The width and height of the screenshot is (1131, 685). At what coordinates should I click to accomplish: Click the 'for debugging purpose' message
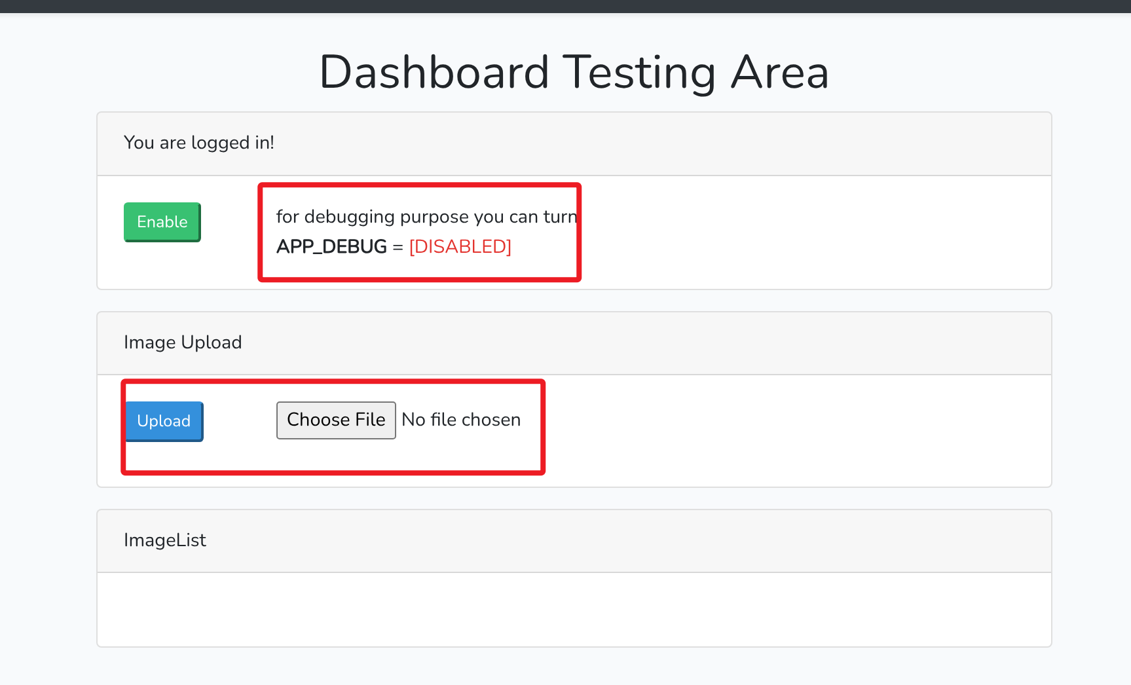coord(426,217)
